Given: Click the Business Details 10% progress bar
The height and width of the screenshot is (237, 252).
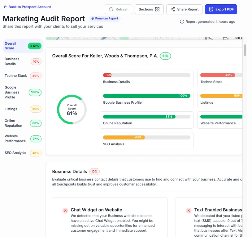Looking at the screenshot, I should [146, 75].
